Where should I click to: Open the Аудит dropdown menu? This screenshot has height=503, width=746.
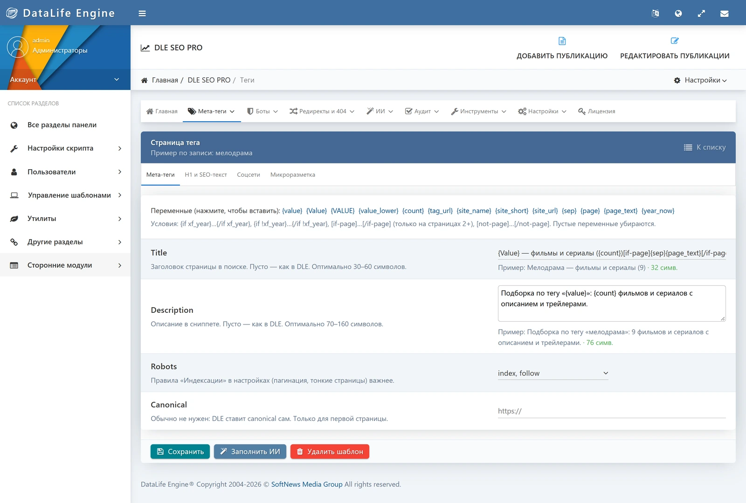[422, 111]
